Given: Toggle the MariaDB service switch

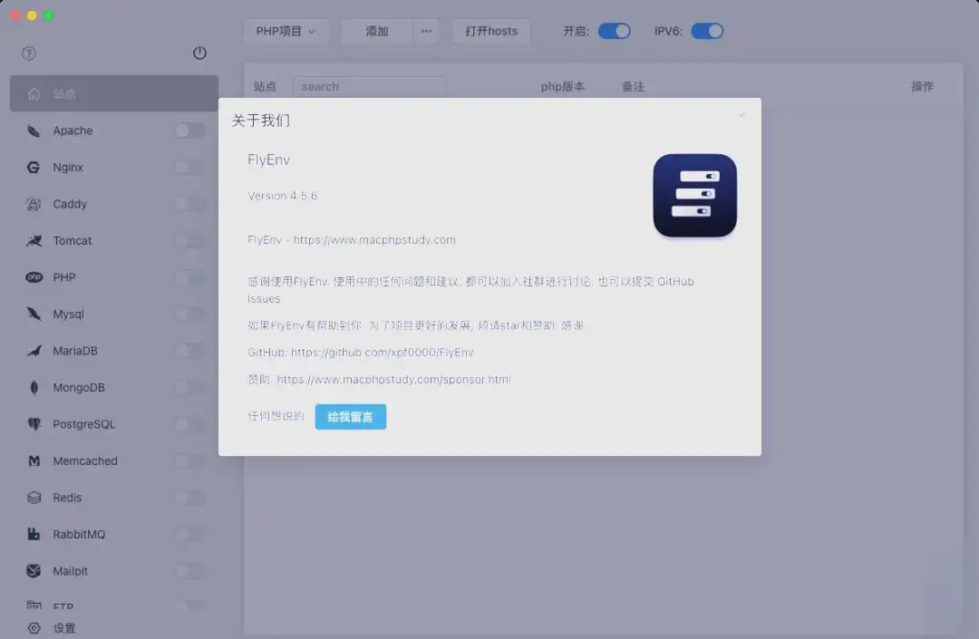Looking at the screenshot, I should (190, 351).
